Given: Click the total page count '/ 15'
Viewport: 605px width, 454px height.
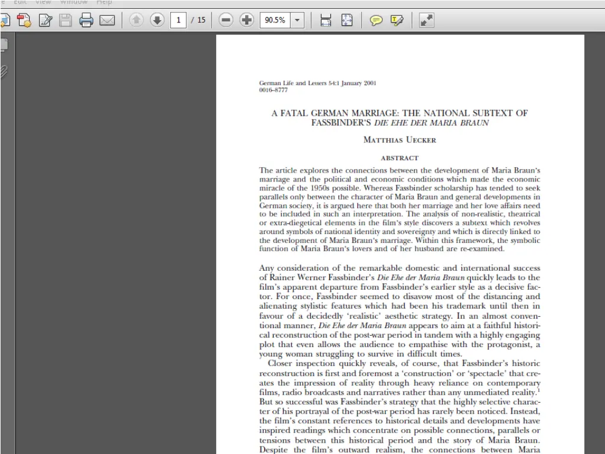Looking at the screenshot, I should (199, 20).
